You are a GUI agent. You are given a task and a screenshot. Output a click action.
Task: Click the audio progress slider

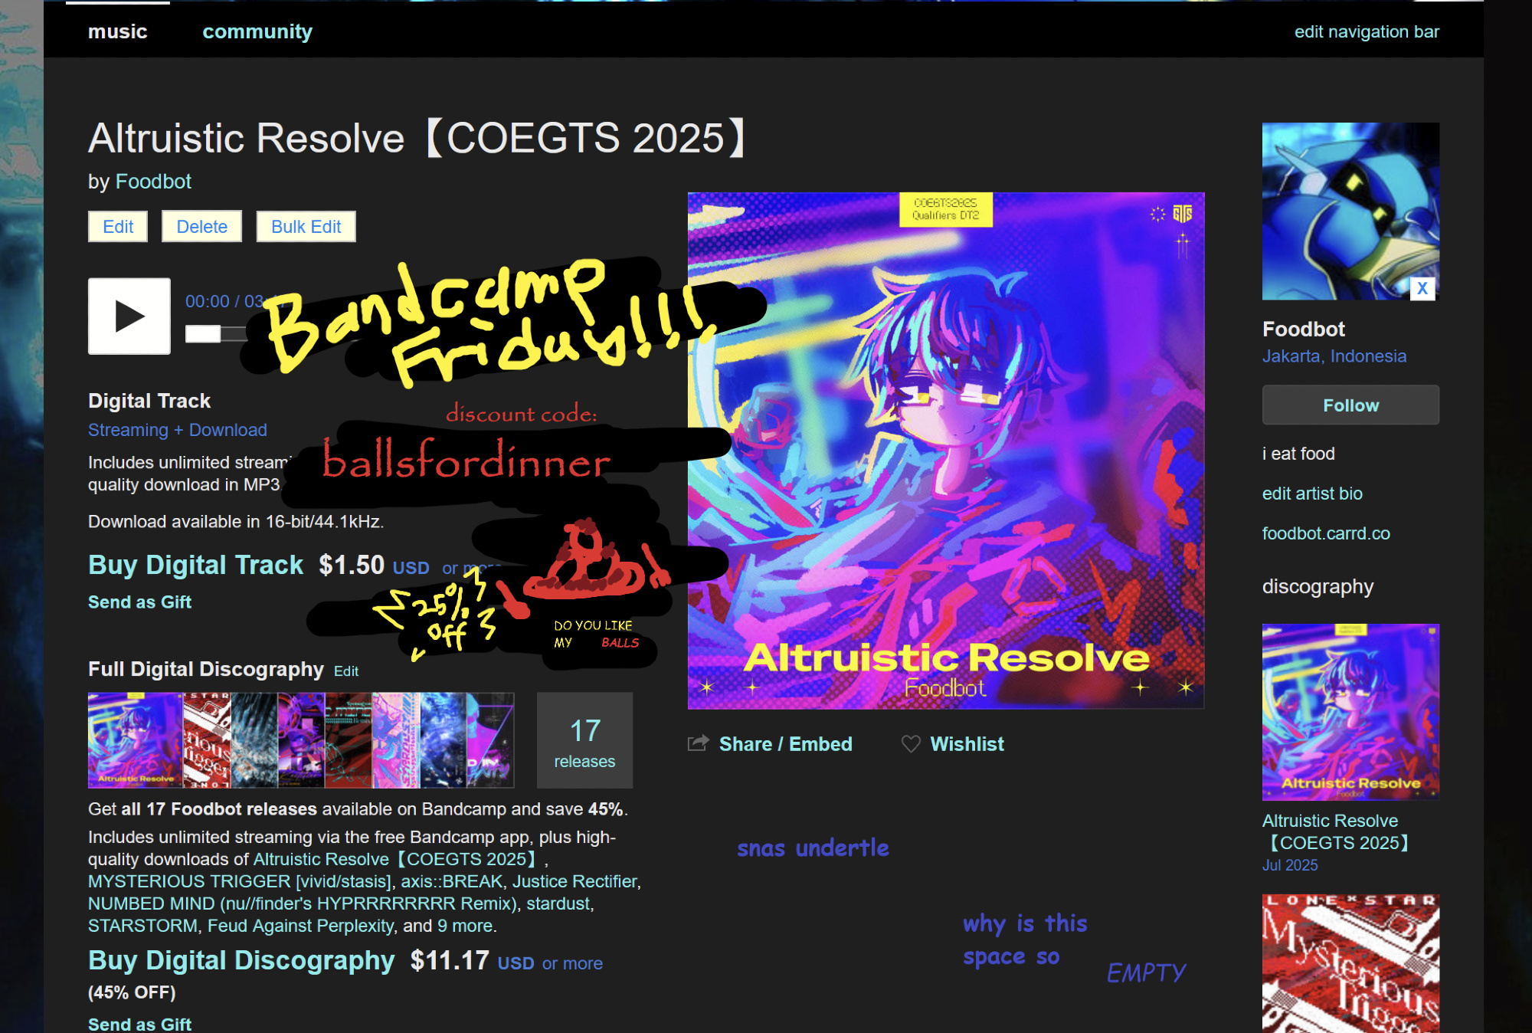pos(216,333)
